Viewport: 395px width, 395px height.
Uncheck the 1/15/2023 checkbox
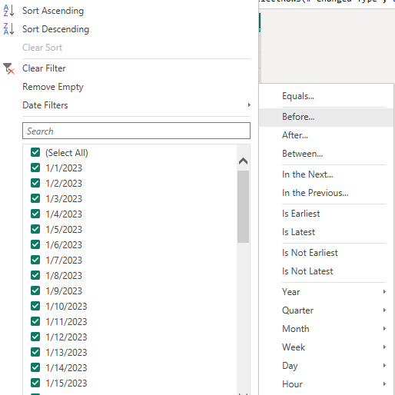35,383
